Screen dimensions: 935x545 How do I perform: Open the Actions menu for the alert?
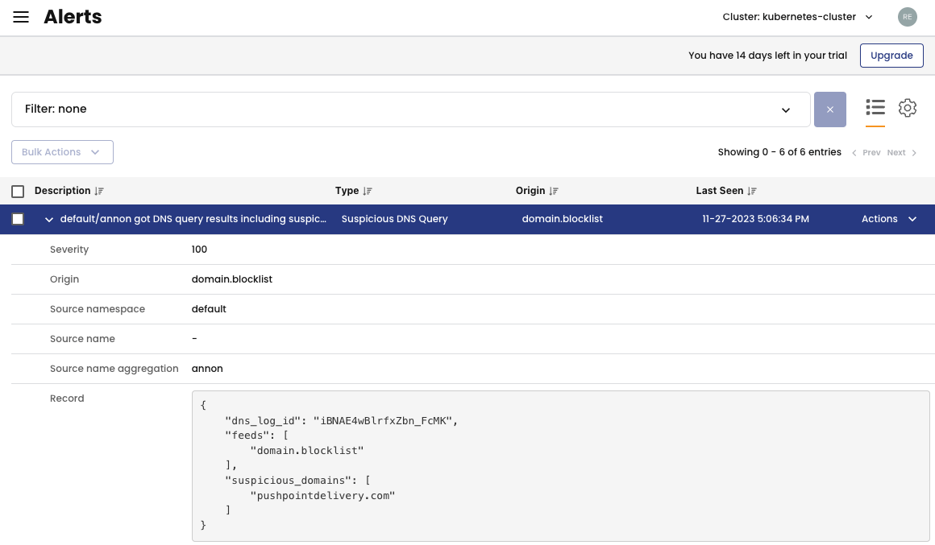[888, 219]
